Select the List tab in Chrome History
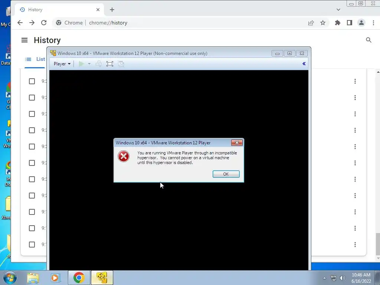Screen dimensions: 380x285 pyautogui.click(x=35, y=59)
